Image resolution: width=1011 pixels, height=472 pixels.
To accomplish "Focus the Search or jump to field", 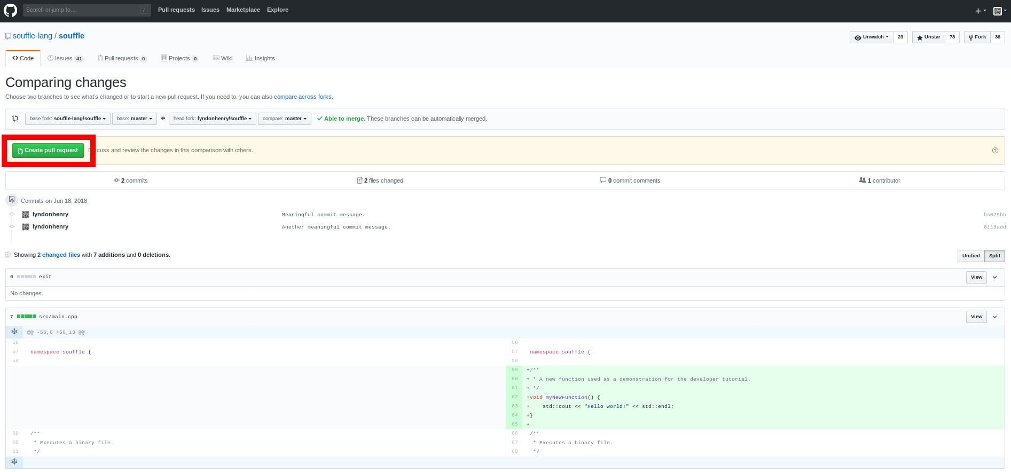I will click(87, 10).
